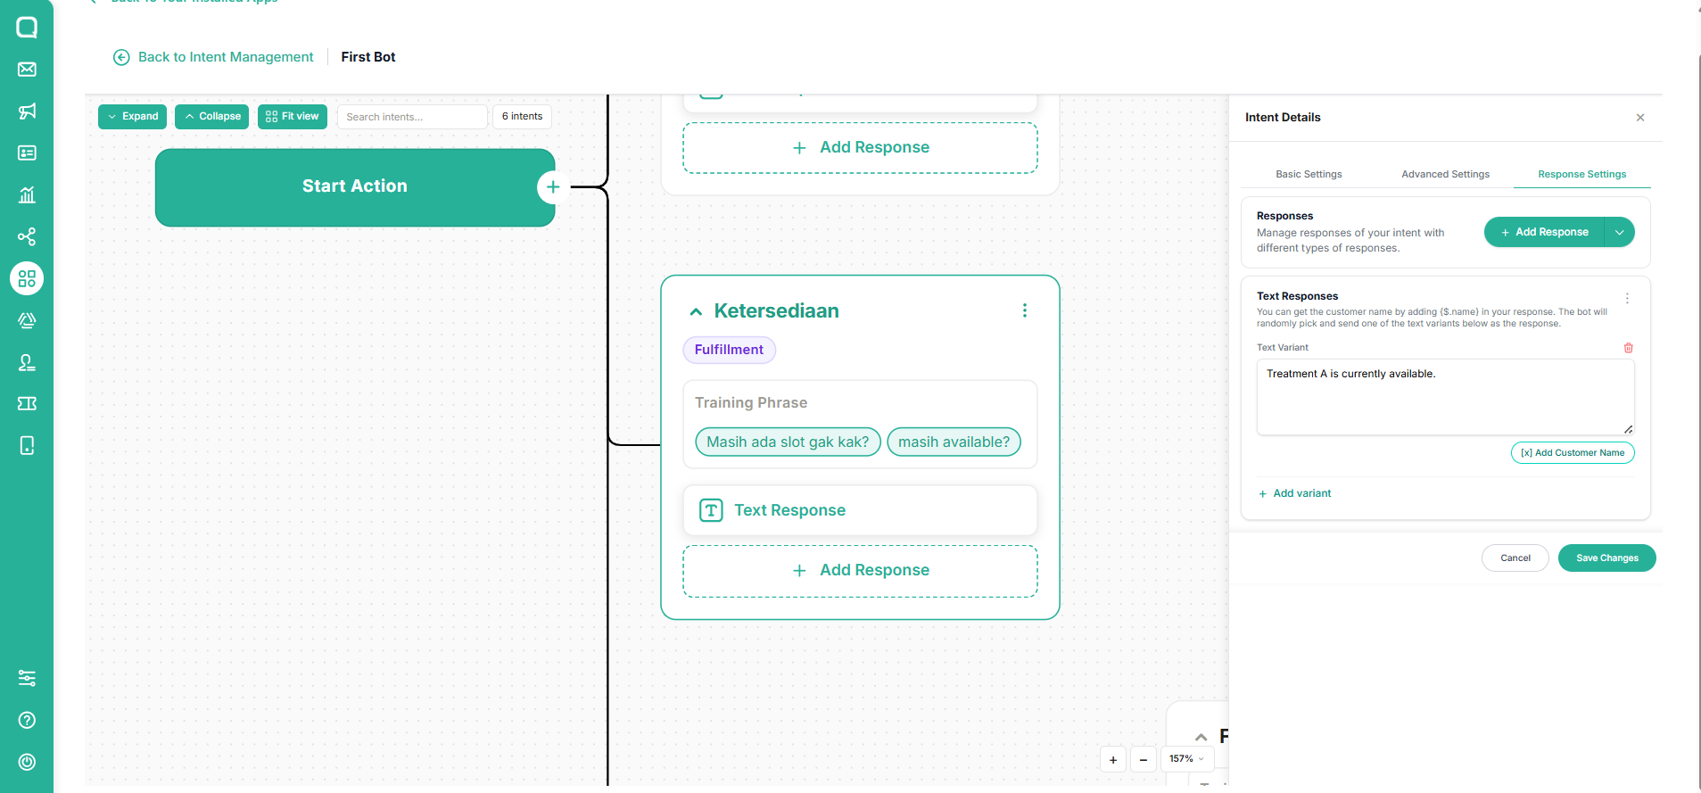The width and height of the screenshot is (1701, 793).
Task: Select the apps grid icon in sidebar
Action: [27, 278]
